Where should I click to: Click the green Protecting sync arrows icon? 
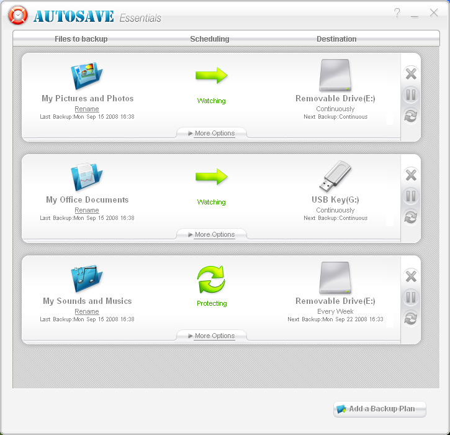[x=211, y=279]
